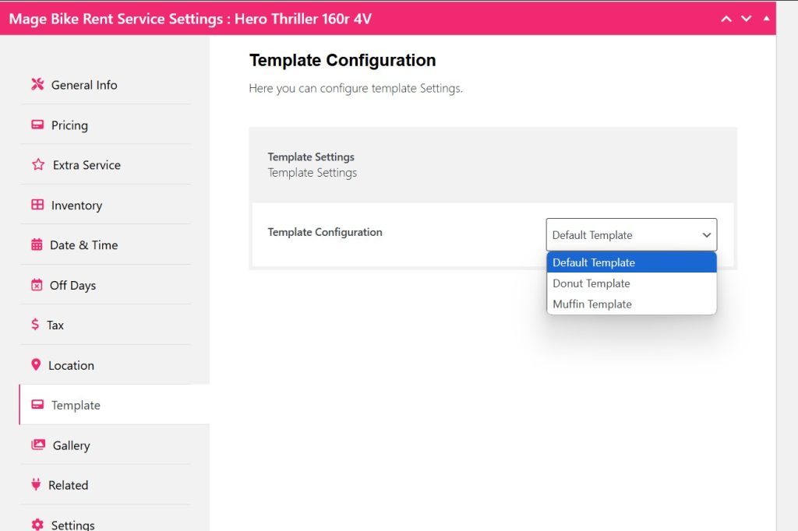Click the Location pin icon

pyautogui.click(x=36, y=365)
